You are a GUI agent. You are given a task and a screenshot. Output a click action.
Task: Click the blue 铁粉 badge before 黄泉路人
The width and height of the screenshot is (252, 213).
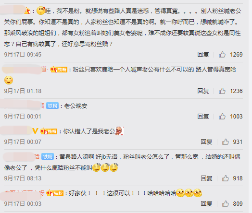point(48,156)
